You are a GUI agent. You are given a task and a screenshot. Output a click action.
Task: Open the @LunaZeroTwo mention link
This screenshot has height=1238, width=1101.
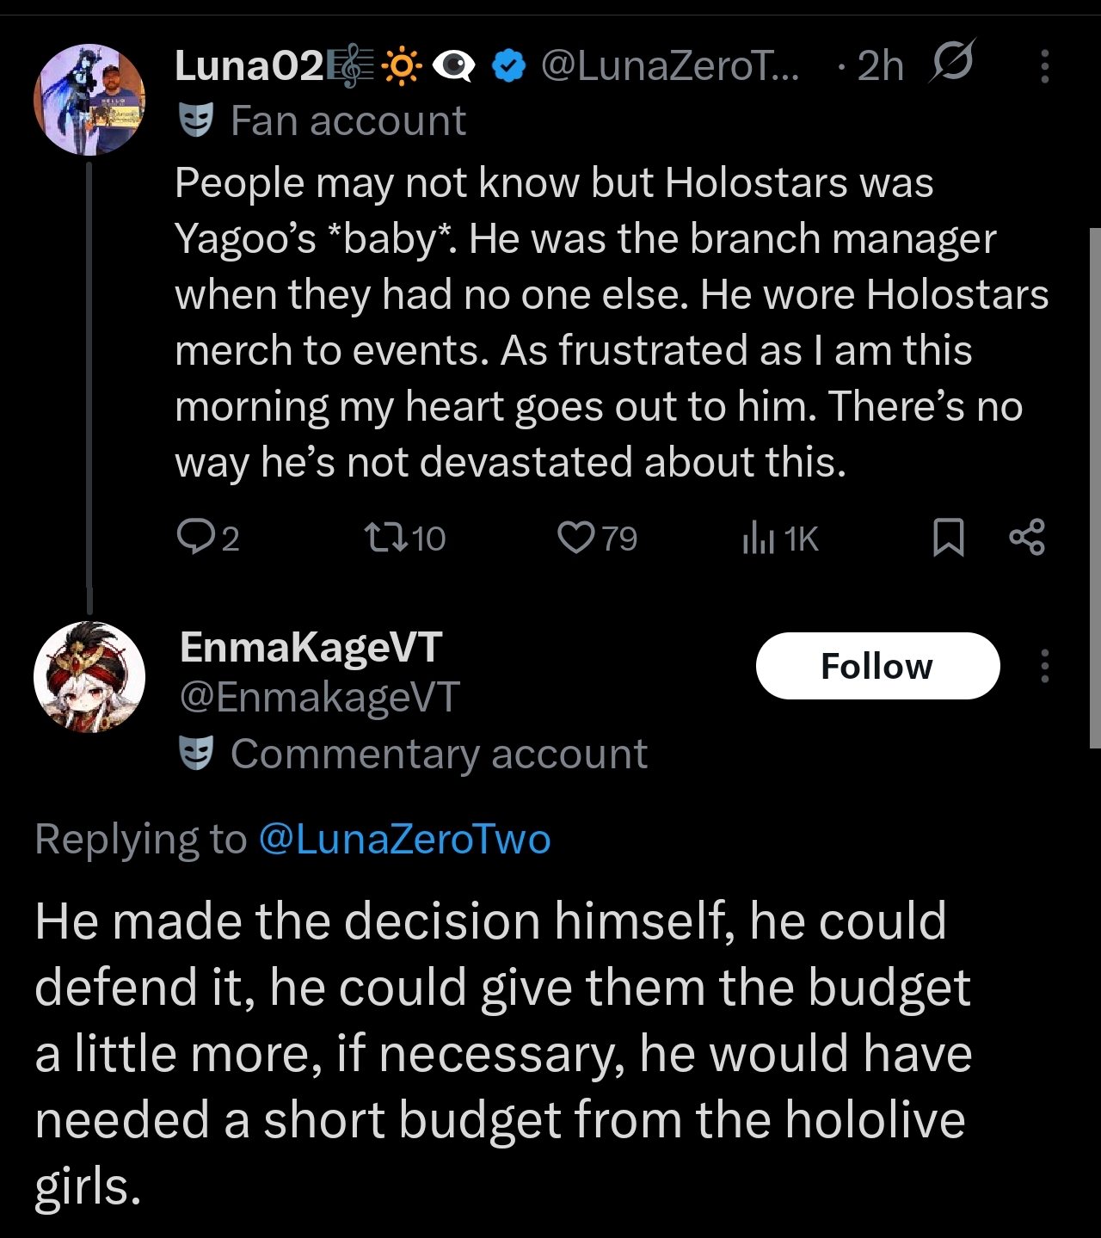point(404,839)
